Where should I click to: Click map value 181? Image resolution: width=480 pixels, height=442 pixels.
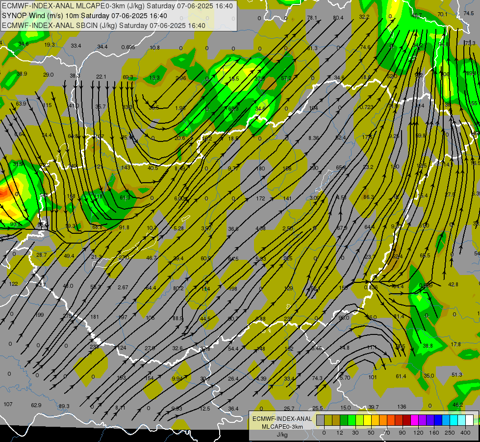click(95, 317)
